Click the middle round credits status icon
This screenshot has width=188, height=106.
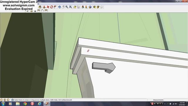point(5,100)
